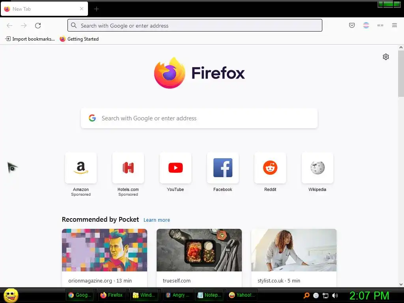Switch to Firefox taskbar item
Viewport: 404px width, 303px height.
(x=112, y=295)
